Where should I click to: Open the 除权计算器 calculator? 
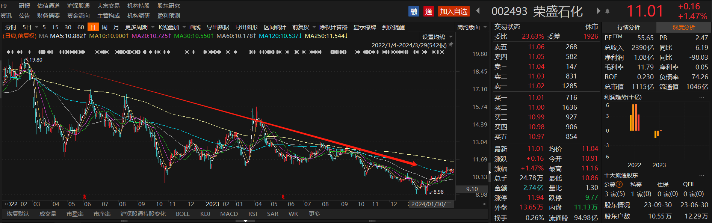click(x=333, y=27)
